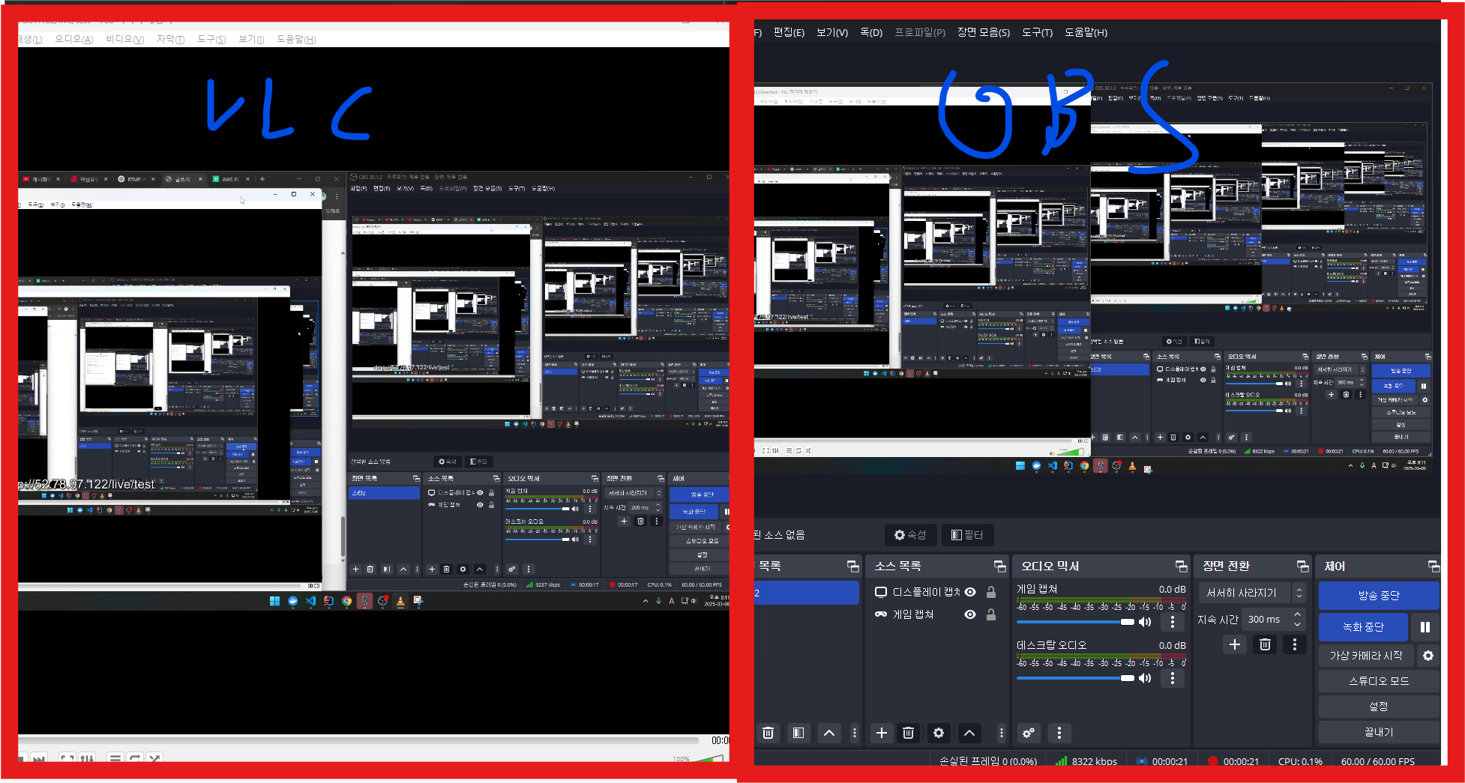
Task: Pop out the 오디오 믹서 dock
Action: (1181, 566)
